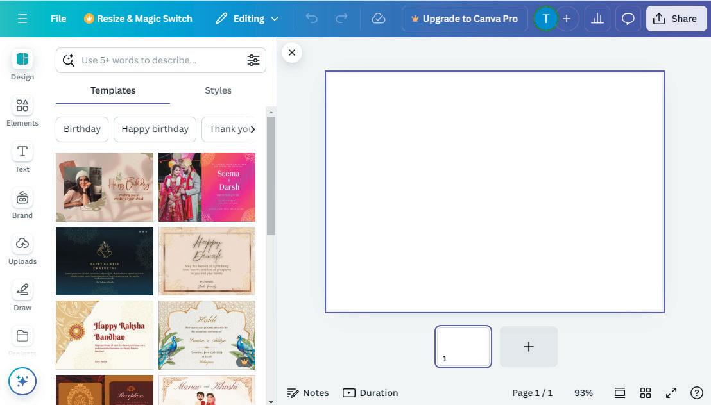The width and height of the screenshot is (711, 405).
Task: Choose the Manav and Khushi template
Action: click(x=207, y=390)
